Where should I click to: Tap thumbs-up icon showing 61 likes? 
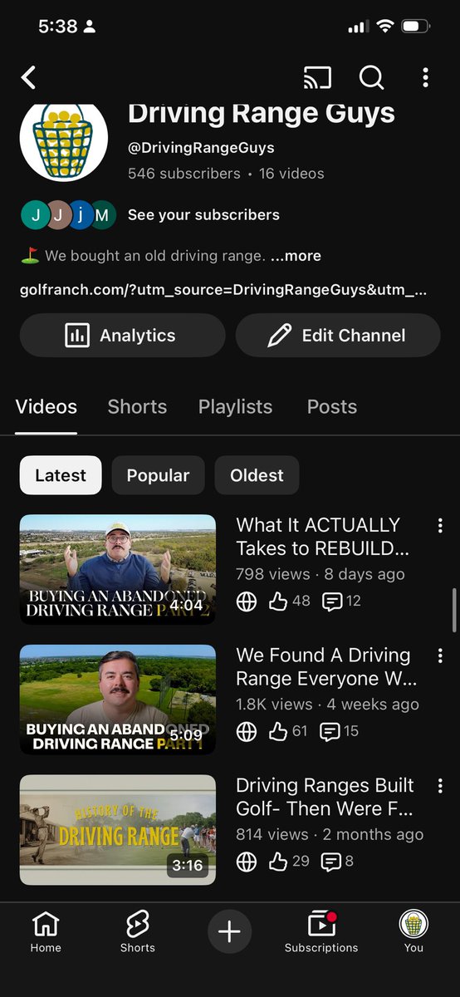(278, 731)
